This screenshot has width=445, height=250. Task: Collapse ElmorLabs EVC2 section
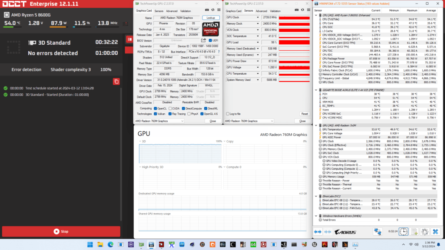coord(316,196)
